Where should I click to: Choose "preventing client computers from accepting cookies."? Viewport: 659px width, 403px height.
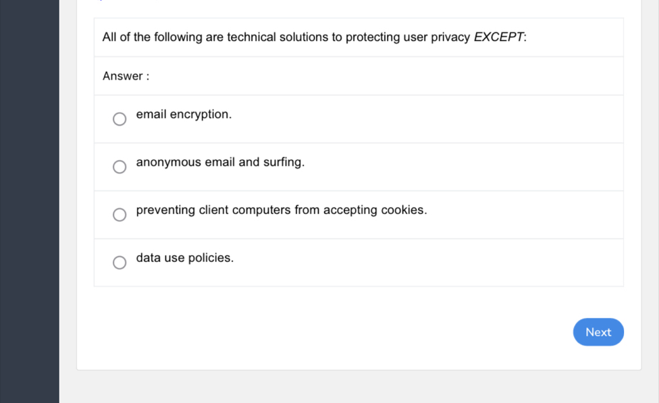(120, 215)
